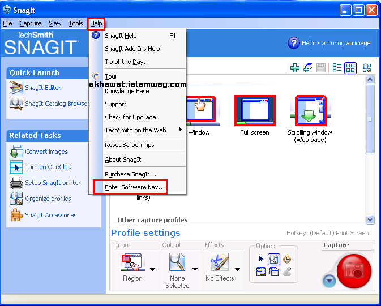Open the Effects dropdown arrow
This screenshot has height=306, width=381.
tap(237, 269)
